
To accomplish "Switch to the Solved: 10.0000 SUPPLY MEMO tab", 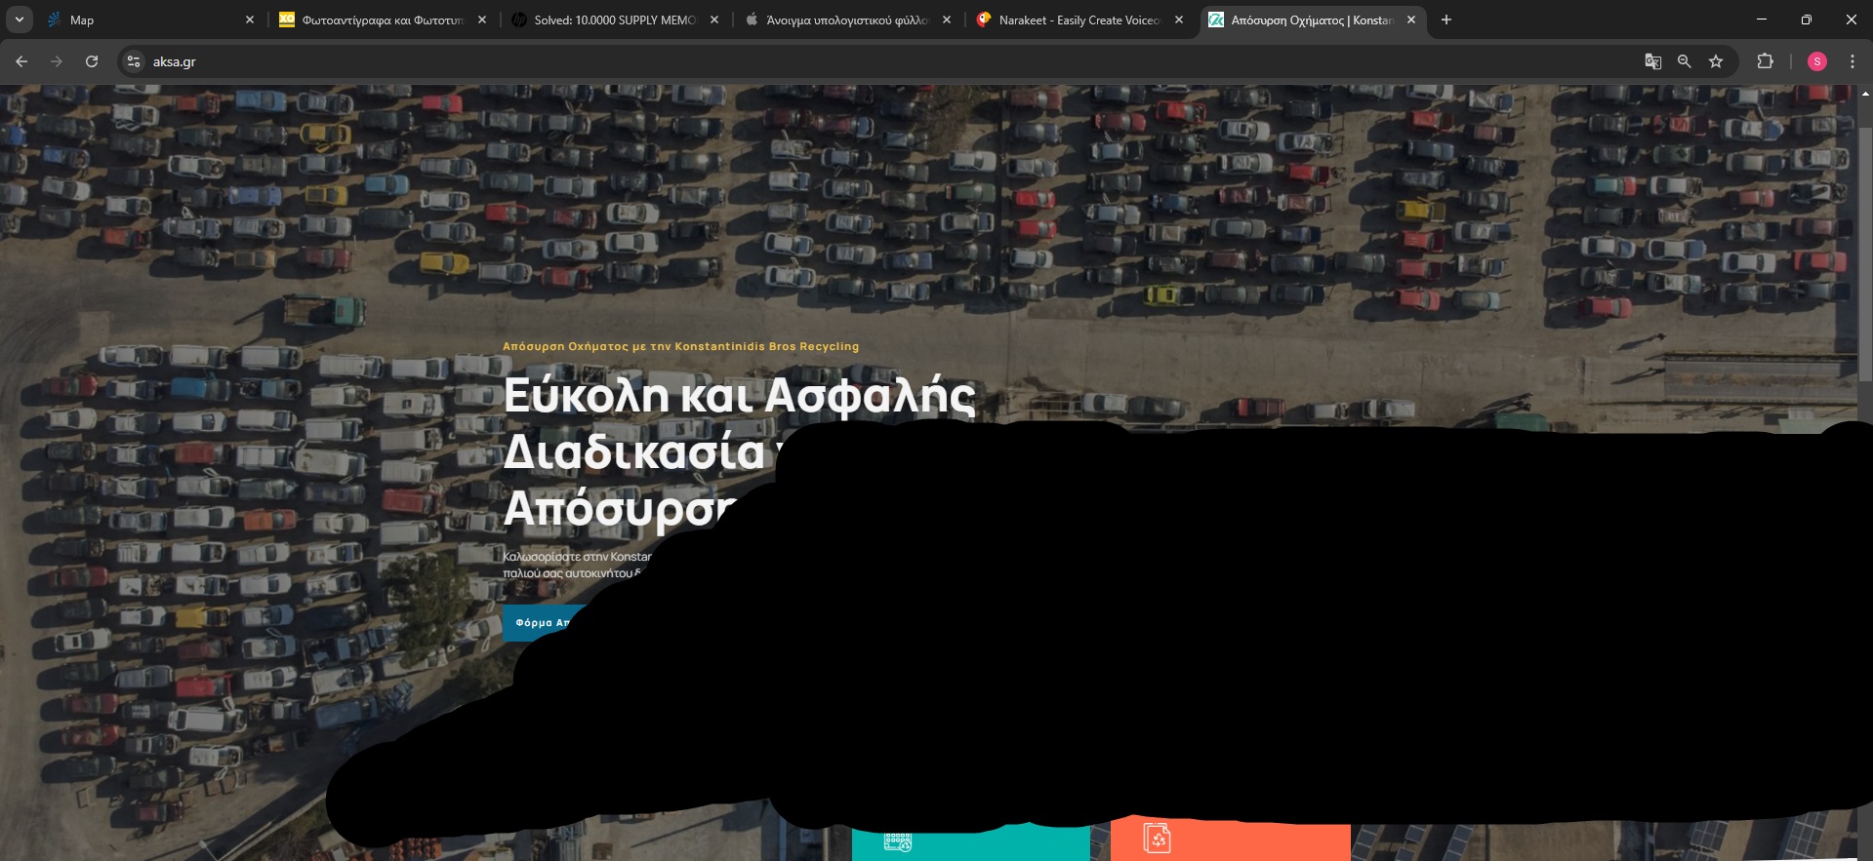I will 615,20.
